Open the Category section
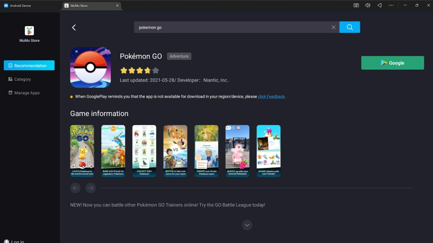Screen dimensions: 433x243 tap(19, 79)
